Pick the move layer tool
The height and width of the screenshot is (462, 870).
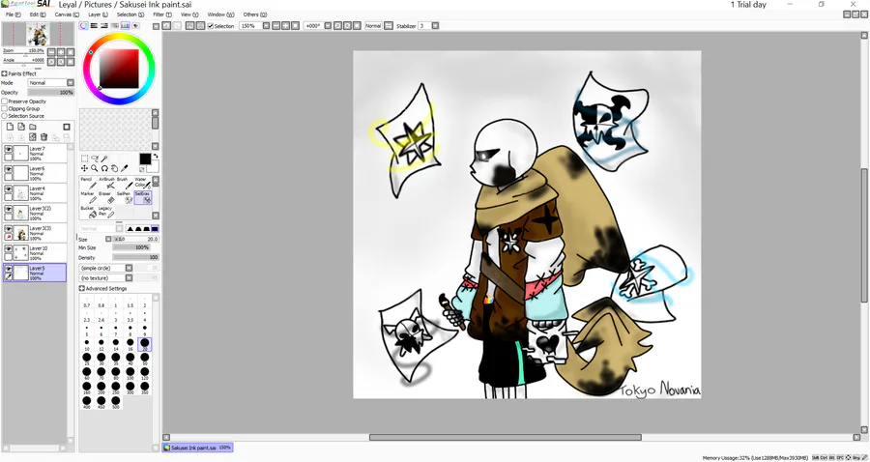(x=84, y=168)
